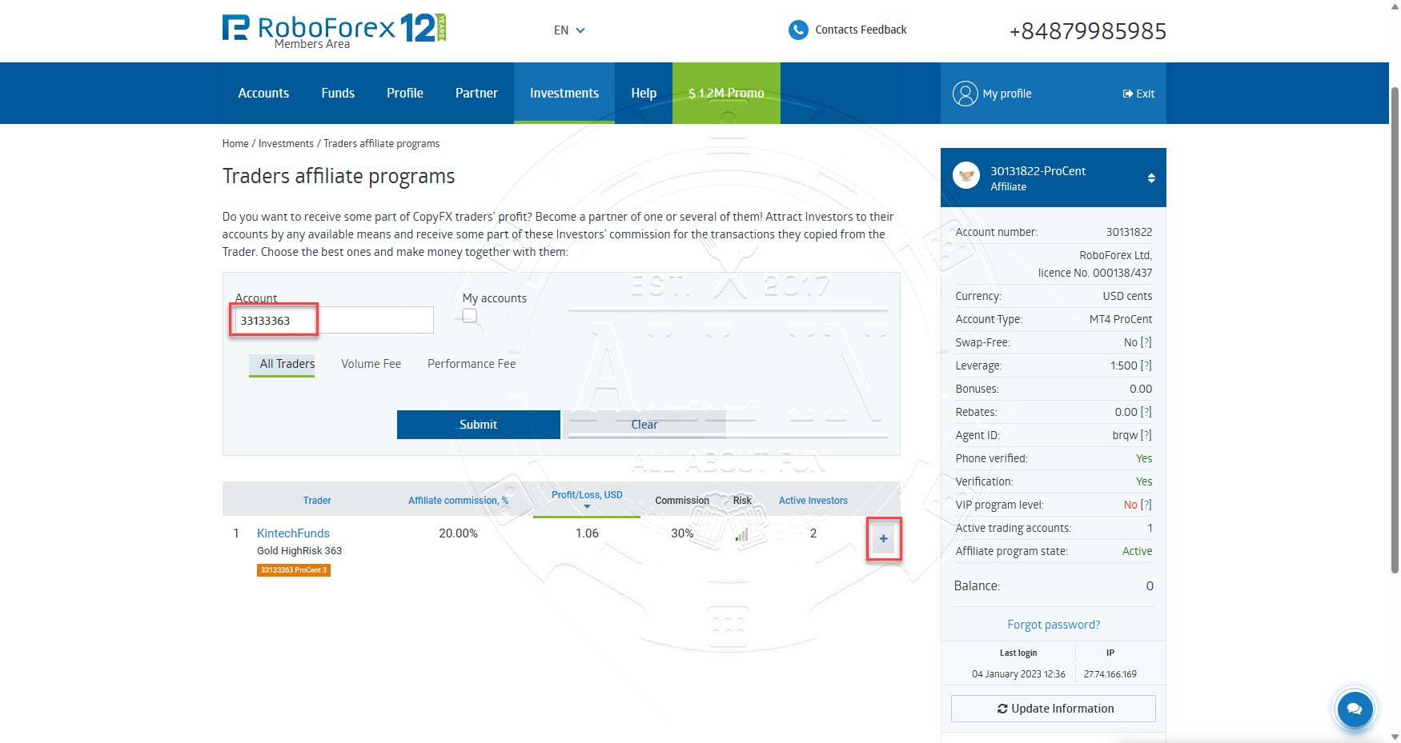Click the Contacts Feedback link
Screen dimensions: 1401x743
(861, 30)
